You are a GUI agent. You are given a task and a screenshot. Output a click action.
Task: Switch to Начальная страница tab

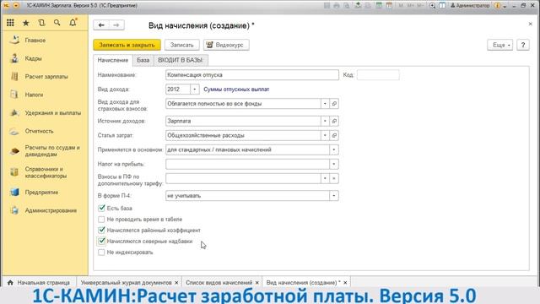(39, 282)
